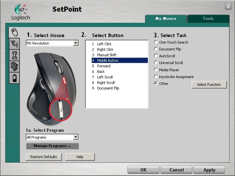Open the mouse buttons settings sidebar icon
This screenshot has height=176, width=235.
coord(15,32)
